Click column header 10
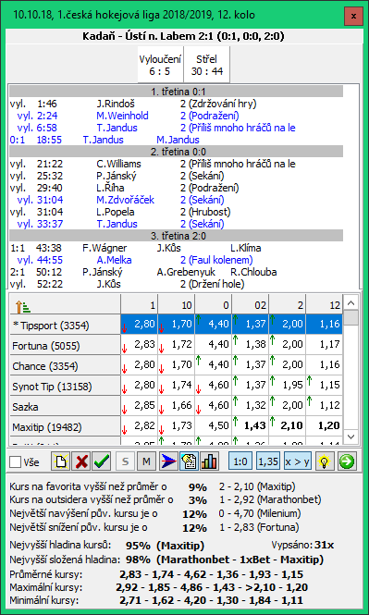This screenshot has height=615, width=369. pos(176,304)
